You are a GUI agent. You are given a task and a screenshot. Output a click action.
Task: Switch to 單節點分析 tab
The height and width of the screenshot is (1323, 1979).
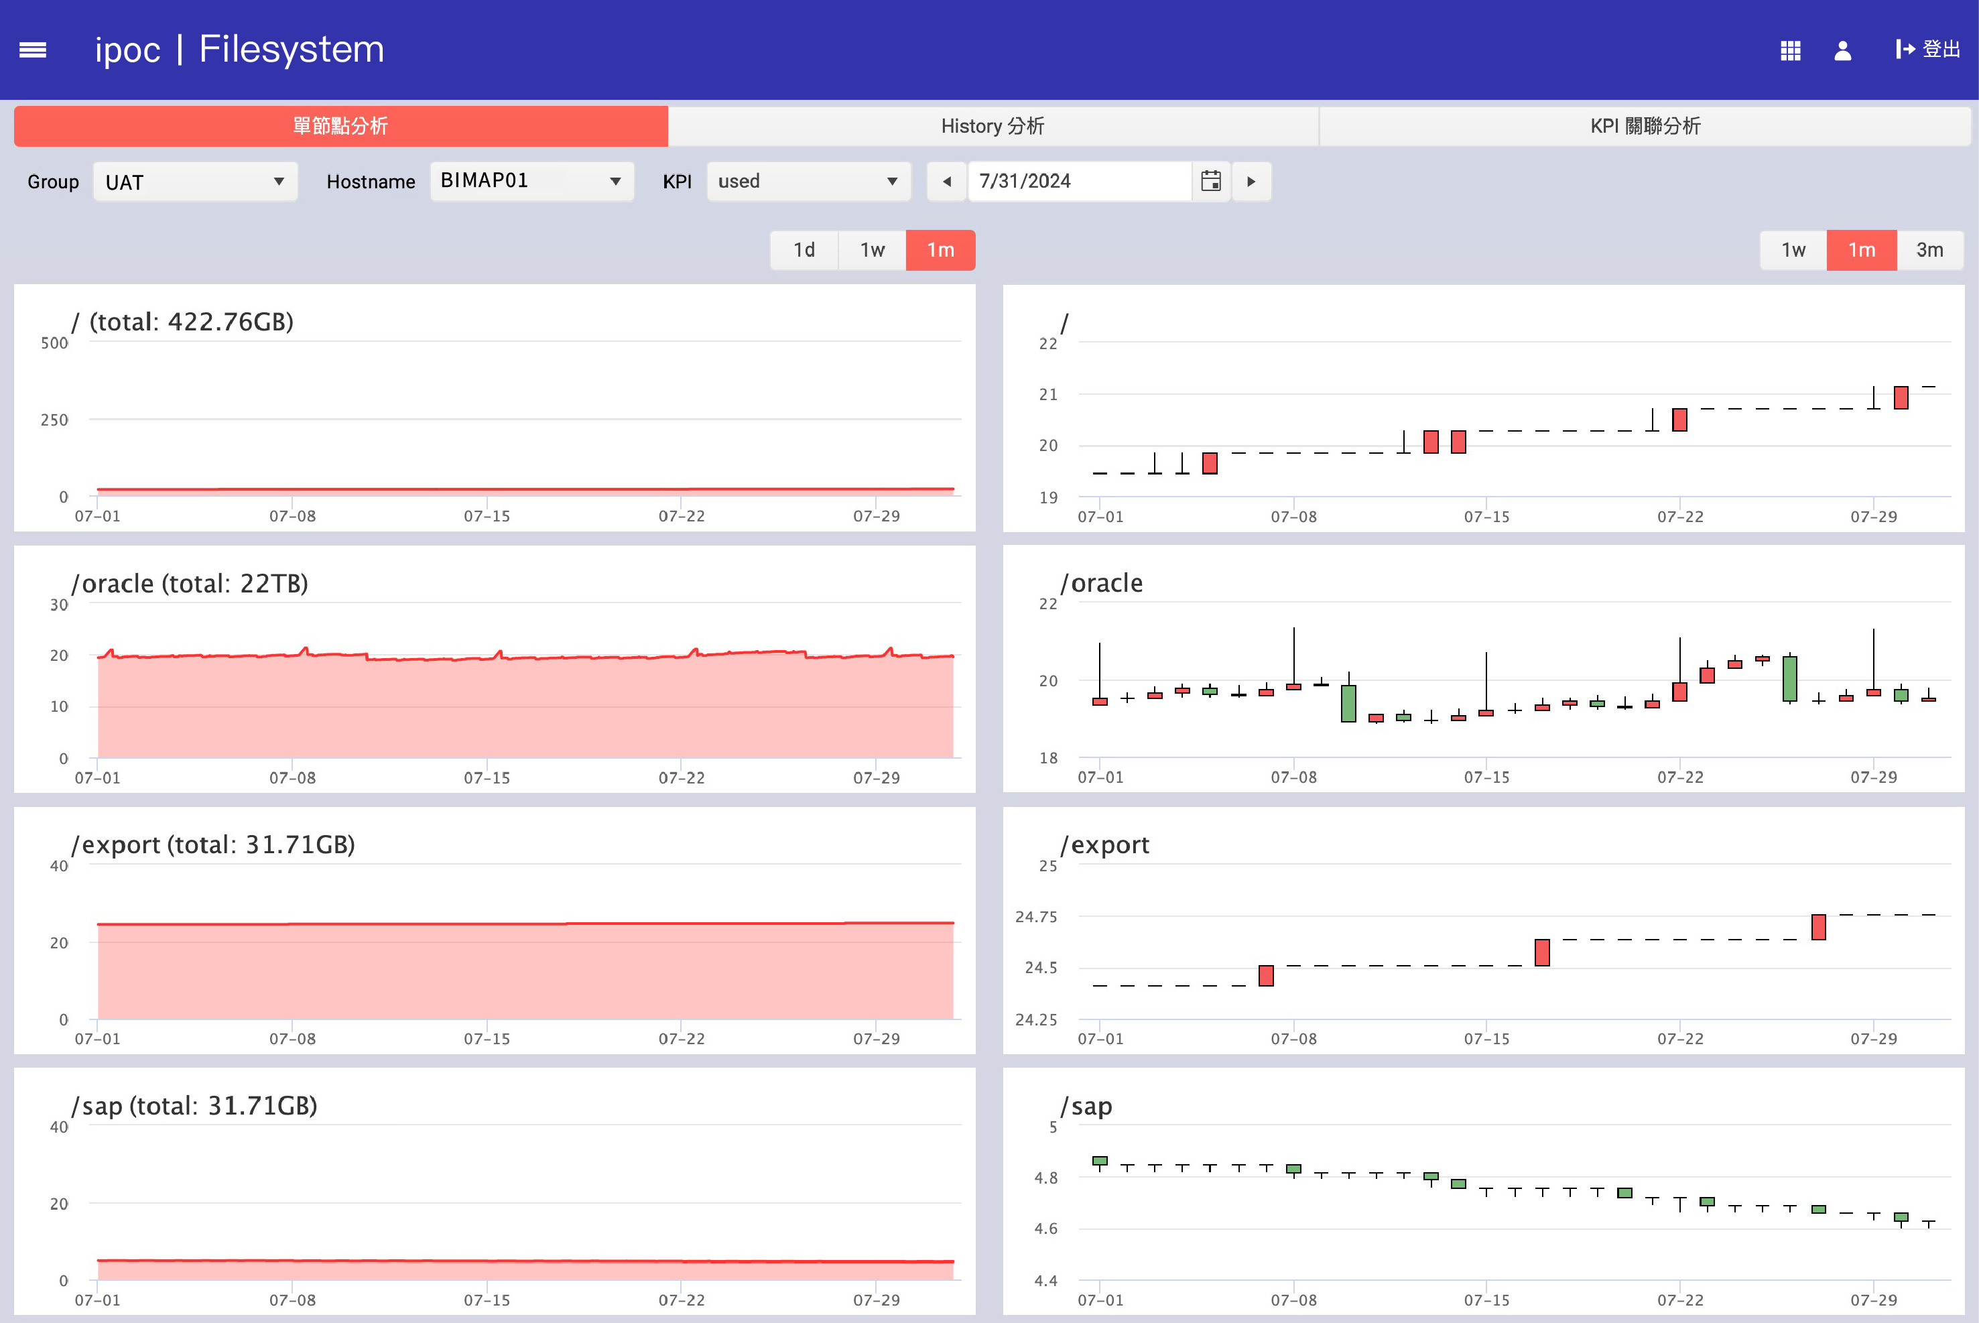click(x=341, y=126)
